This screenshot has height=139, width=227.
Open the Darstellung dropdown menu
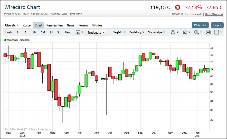[137, 32]
